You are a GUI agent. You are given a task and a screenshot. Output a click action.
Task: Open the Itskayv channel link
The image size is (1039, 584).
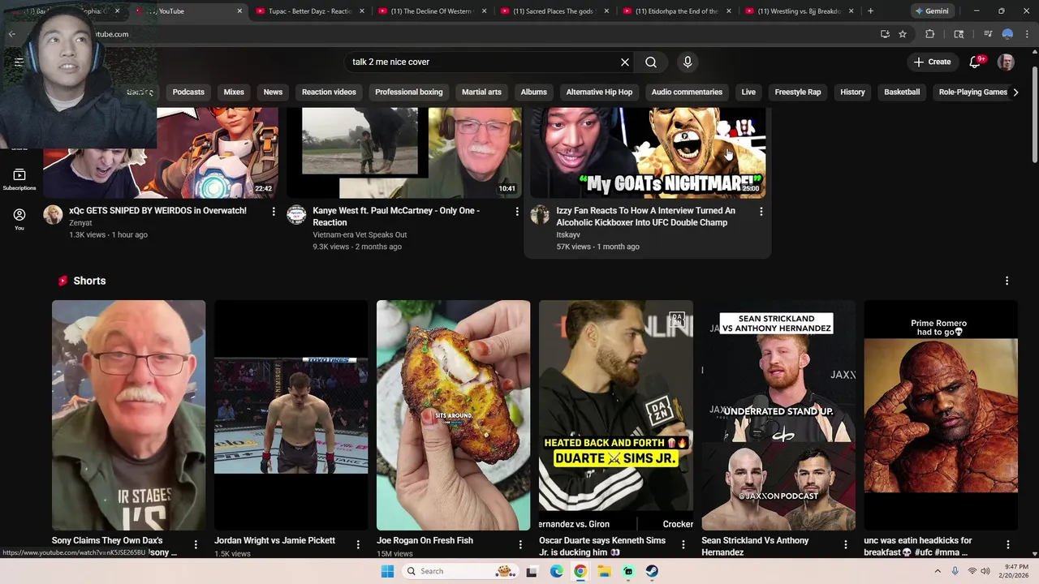point(568,235)
